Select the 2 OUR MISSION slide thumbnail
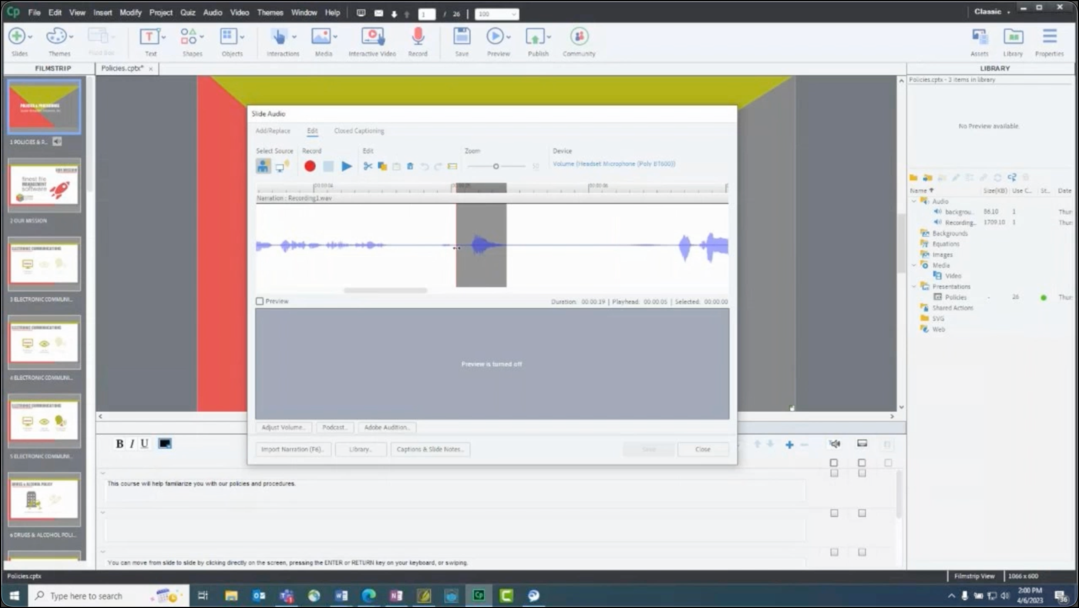This screenshot has width=1079, height=608. click(44, 185)
